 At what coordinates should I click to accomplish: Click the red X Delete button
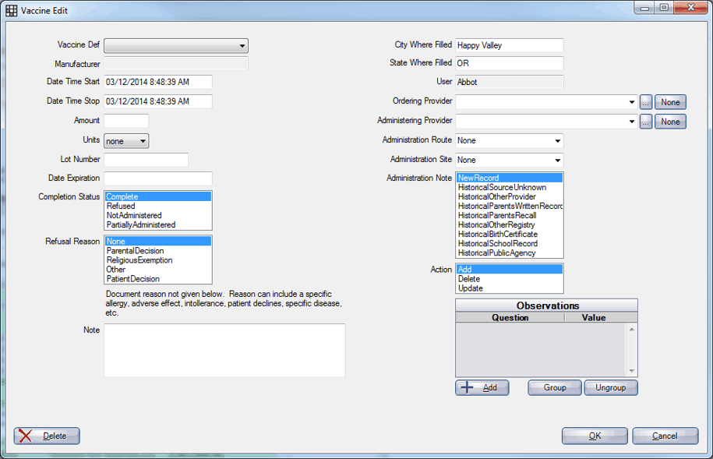point(47,436)
